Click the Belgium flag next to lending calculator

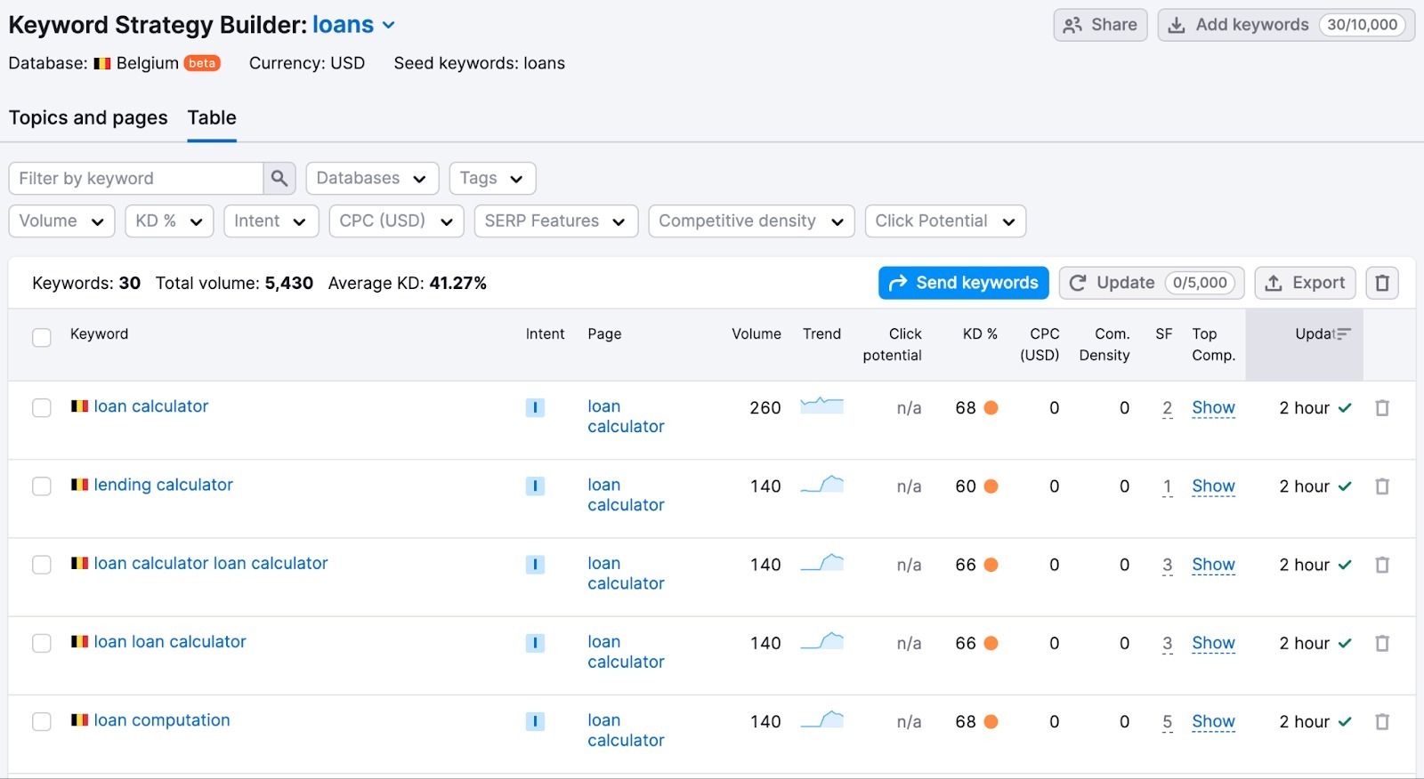[x=80, y=485]
